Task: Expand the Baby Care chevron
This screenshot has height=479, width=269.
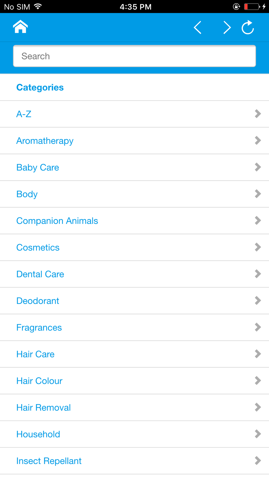Action: (x=258, y=167)
